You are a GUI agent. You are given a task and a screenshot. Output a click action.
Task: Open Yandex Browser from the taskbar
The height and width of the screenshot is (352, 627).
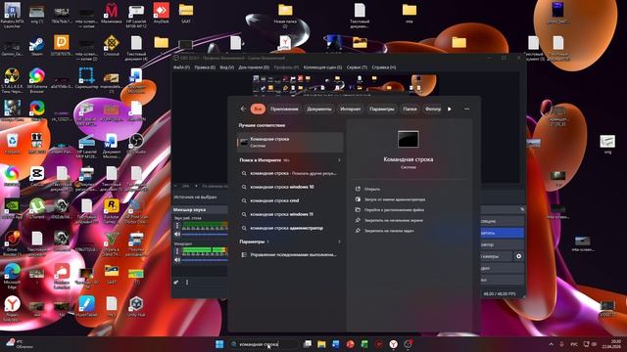pos(394,344)
